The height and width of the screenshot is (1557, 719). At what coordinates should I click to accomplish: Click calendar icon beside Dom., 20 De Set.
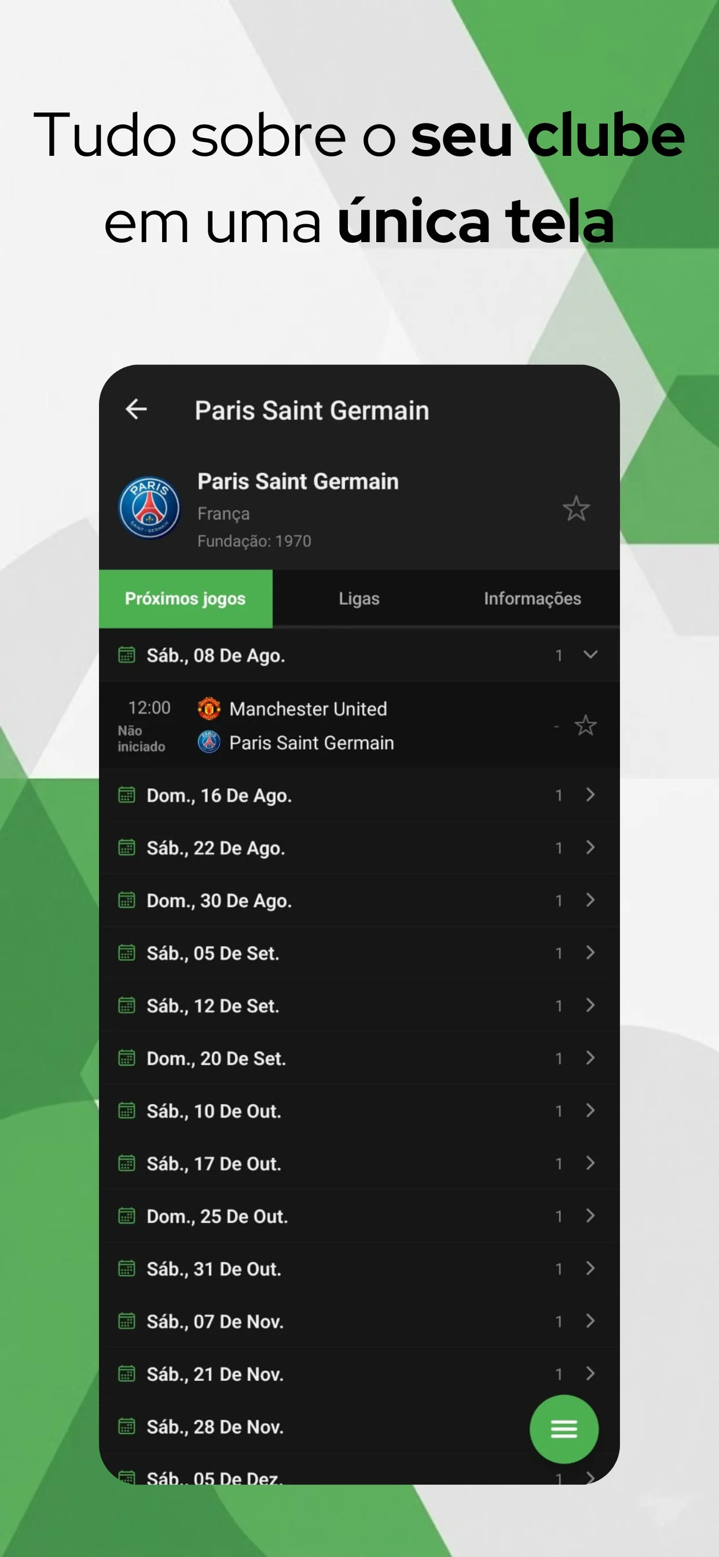pos(126,1058)
